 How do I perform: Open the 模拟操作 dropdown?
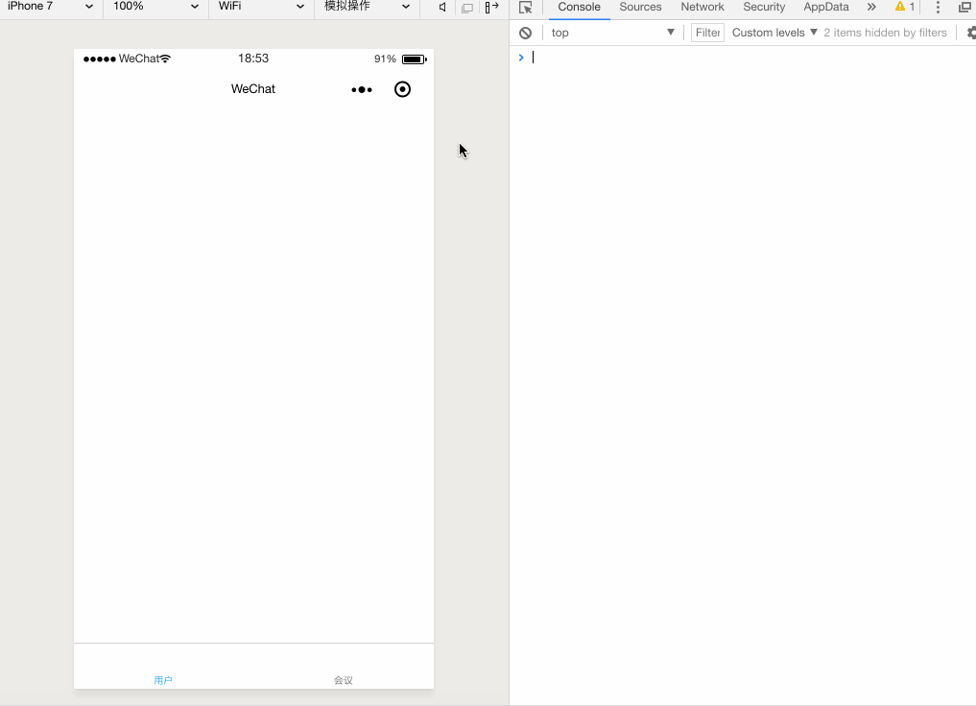[368, 6]
